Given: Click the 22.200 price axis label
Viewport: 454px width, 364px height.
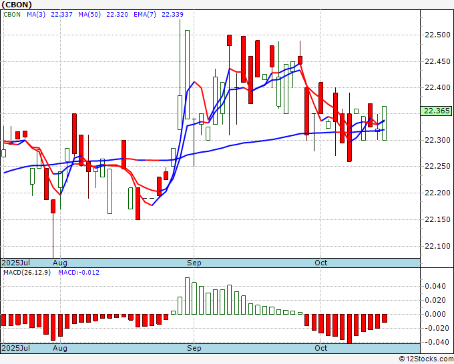Looking at the screenshot, I should pos(437,193).
